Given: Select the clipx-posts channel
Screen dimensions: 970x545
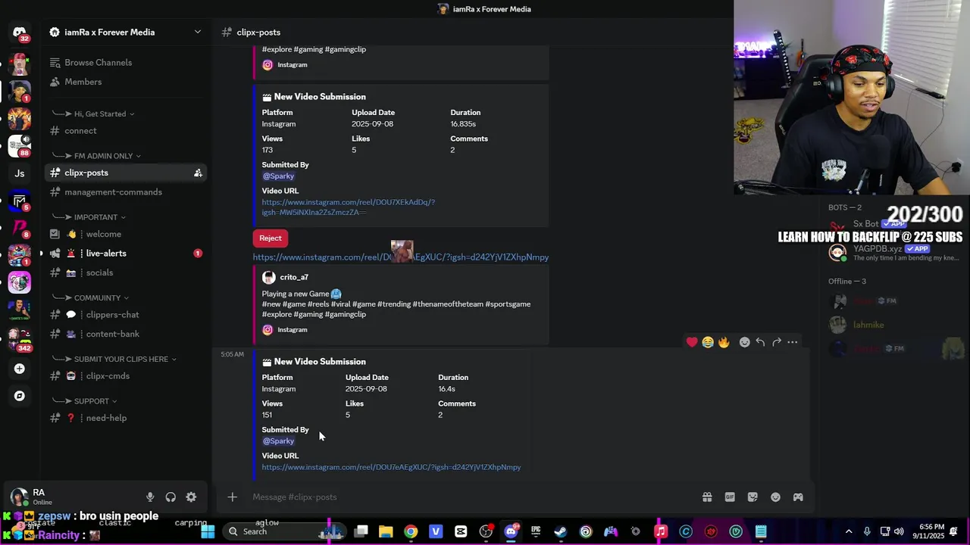Looking at the screenshot, I should 125,173.
